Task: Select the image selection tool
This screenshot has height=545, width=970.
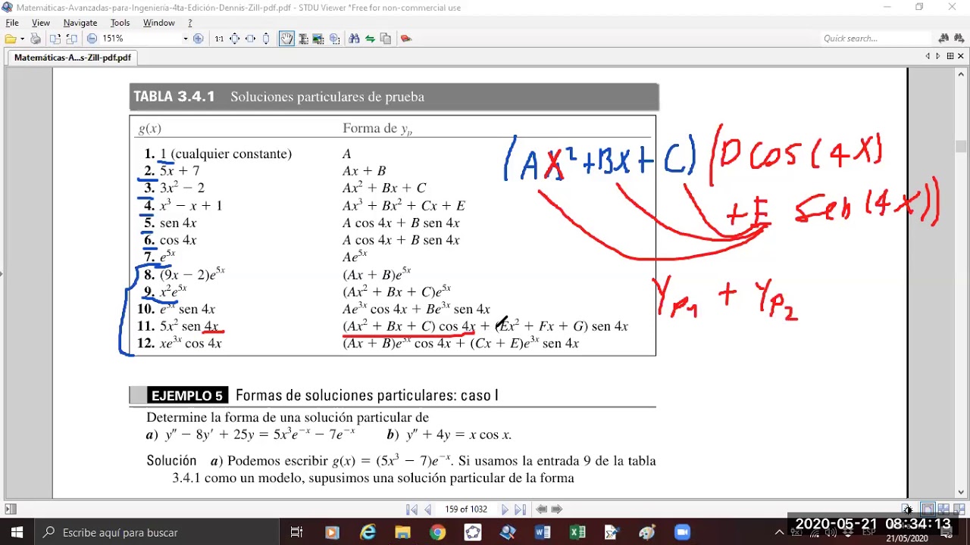Action: click(x=318, y=39)
